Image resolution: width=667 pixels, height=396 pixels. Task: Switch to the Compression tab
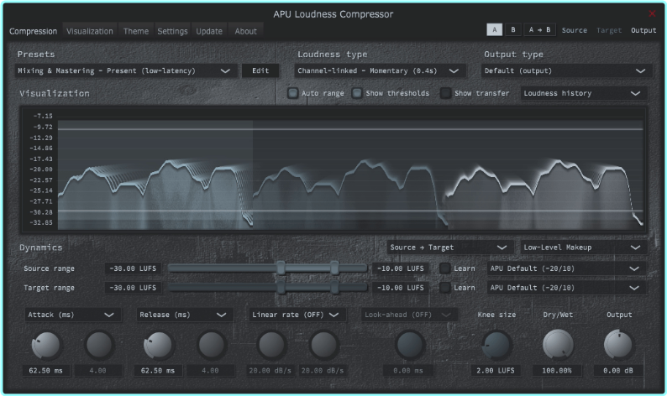[33, 31]
